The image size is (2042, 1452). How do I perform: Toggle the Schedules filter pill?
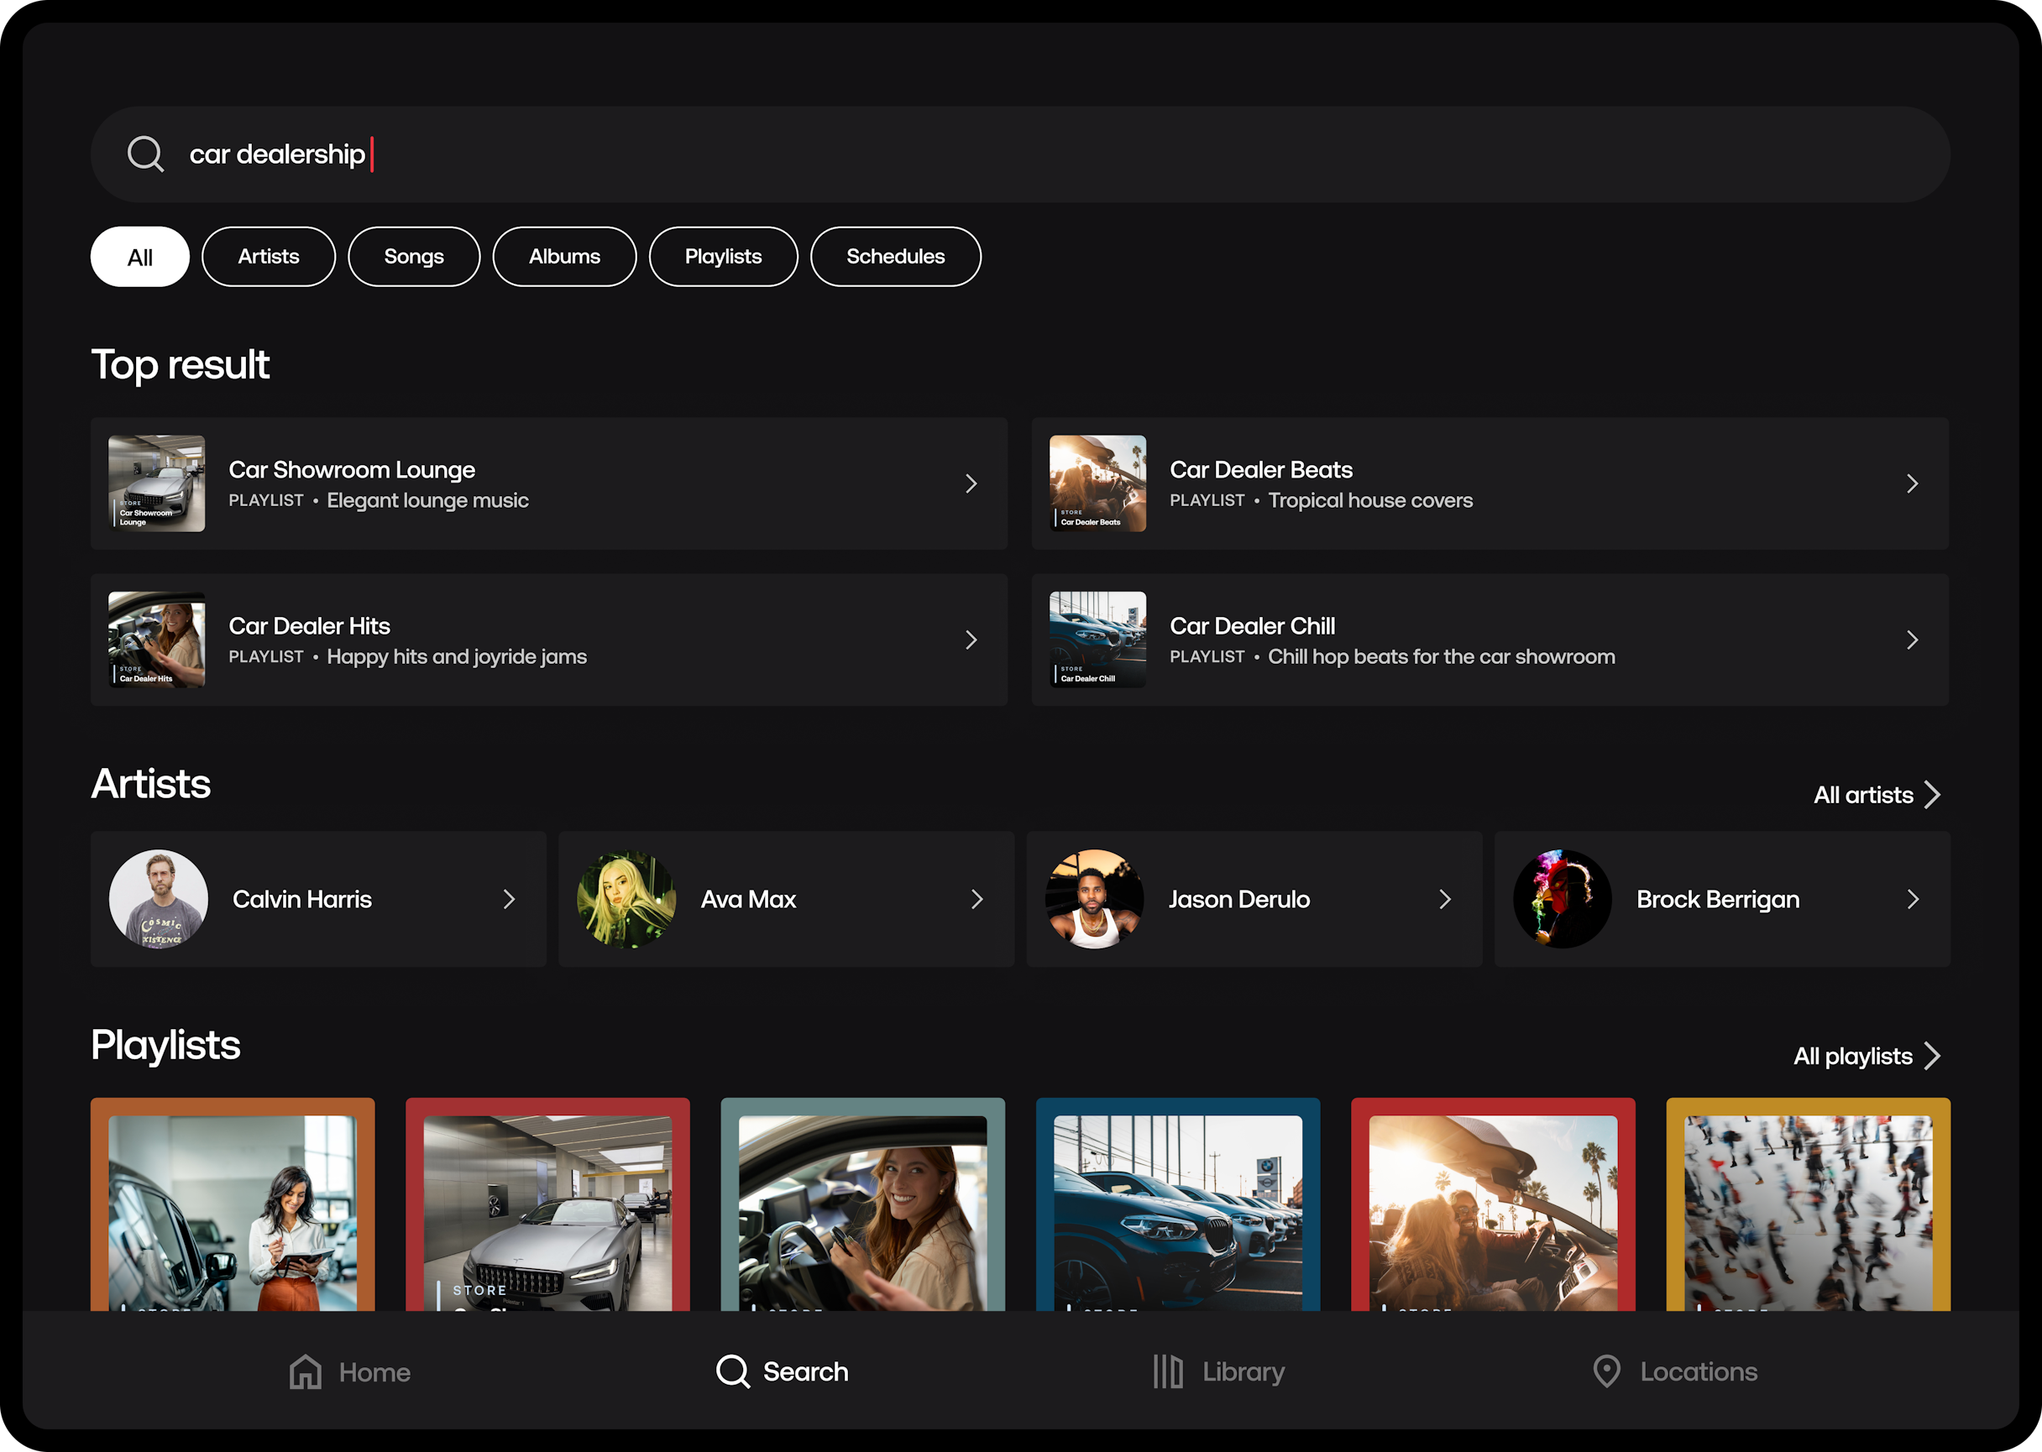[894, 257]
